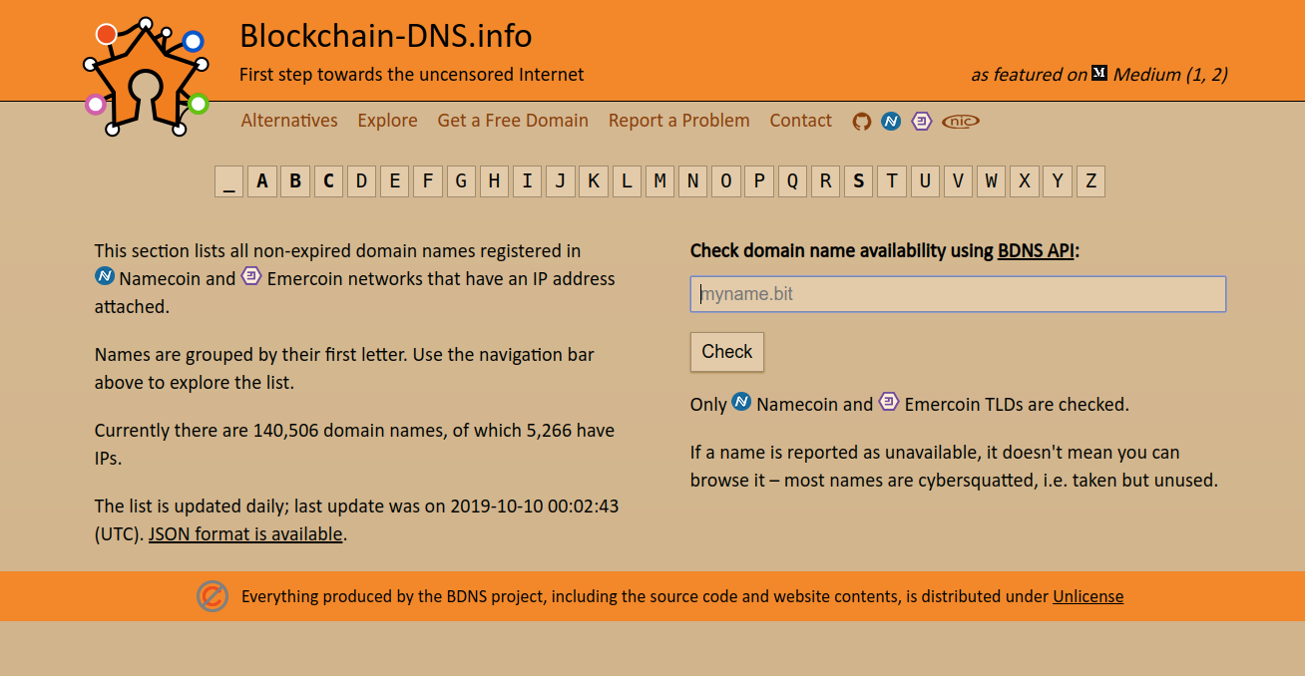
Task: Click the Medium logo icon
Action: coord(1099,73)
